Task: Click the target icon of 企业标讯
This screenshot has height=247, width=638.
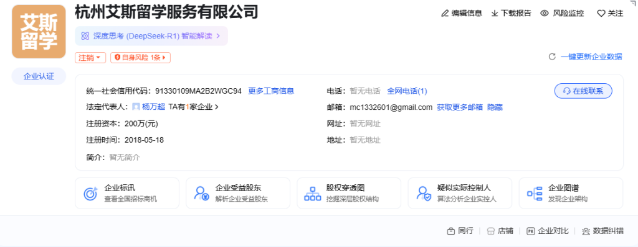Action: click(90, 194)
